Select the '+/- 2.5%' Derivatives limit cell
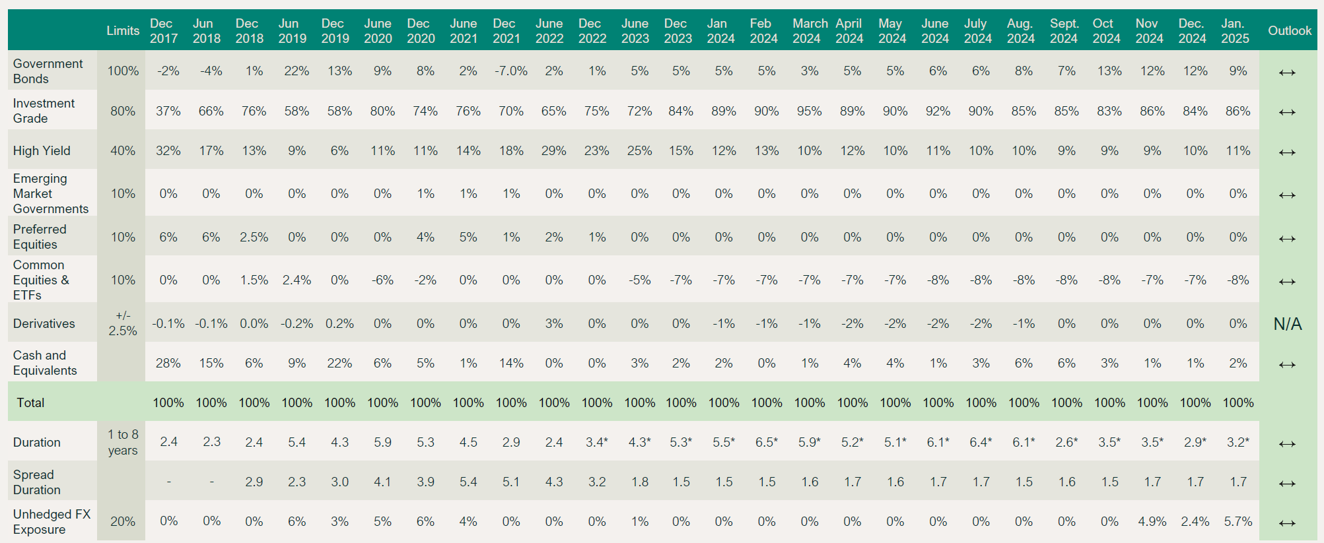 point(123,323)
